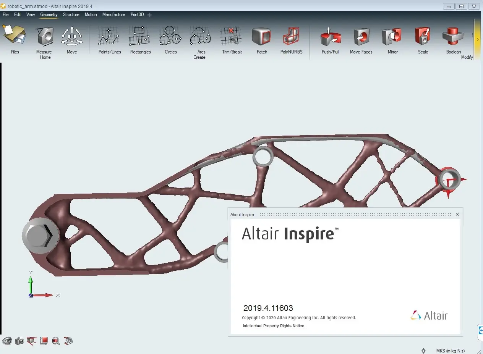The image size is (483, 354).
Task: Open the PolyNURBS tool
Action: [292, 36]
